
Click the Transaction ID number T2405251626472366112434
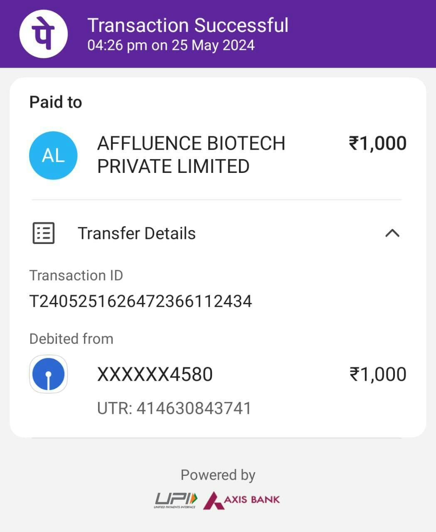[x=141, y=301]
